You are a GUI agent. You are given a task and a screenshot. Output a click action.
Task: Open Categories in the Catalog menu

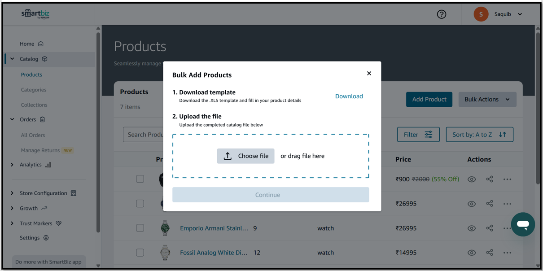pyautogui.click(x=34, y=90)
